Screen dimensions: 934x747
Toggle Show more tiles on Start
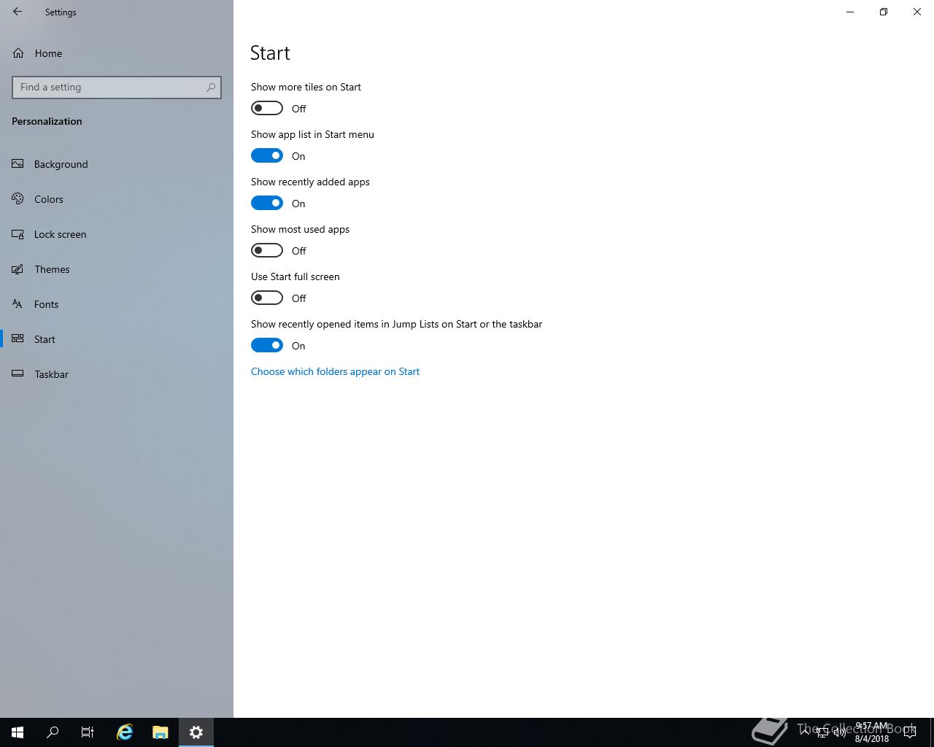(x=267, y=108)
